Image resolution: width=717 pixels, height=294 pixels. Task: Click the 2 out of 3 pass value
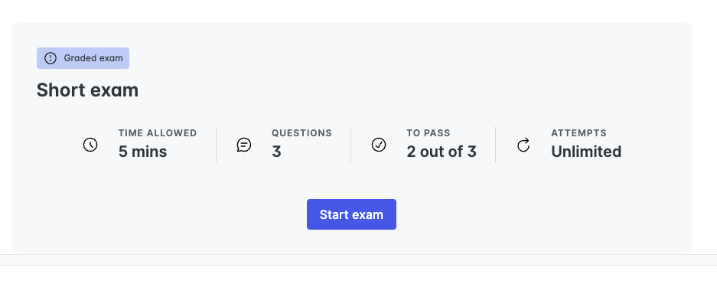pyautogui.click(x=442, y=152)
